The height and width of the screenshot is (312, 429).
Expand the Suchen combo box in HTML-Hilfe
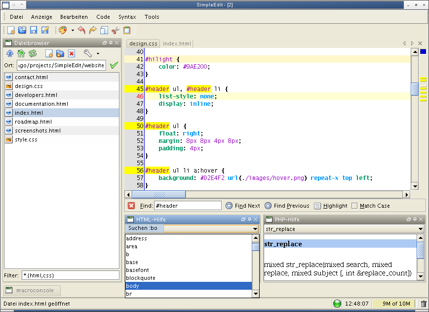(255, 229)
